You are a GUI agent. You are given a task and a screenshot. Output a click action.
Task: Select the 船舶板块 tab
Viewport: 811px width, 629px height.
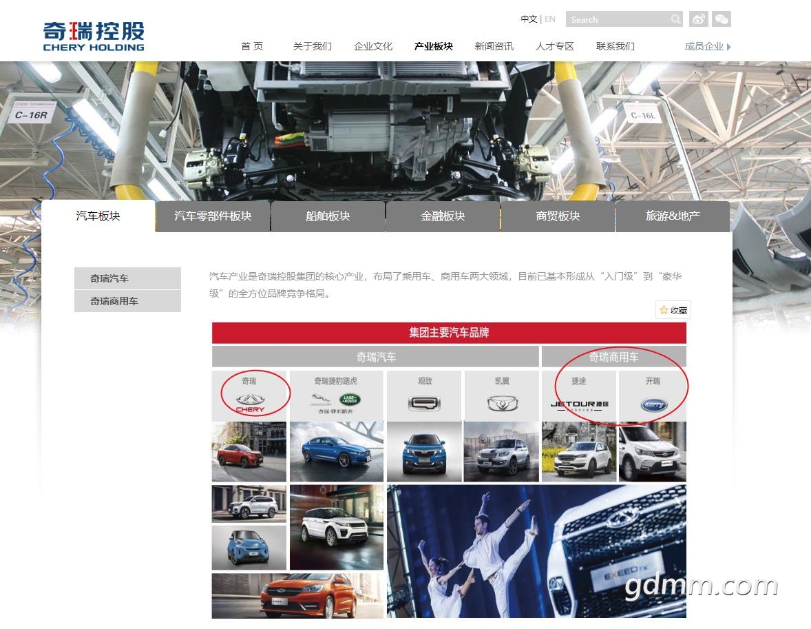tap(328, 216)
